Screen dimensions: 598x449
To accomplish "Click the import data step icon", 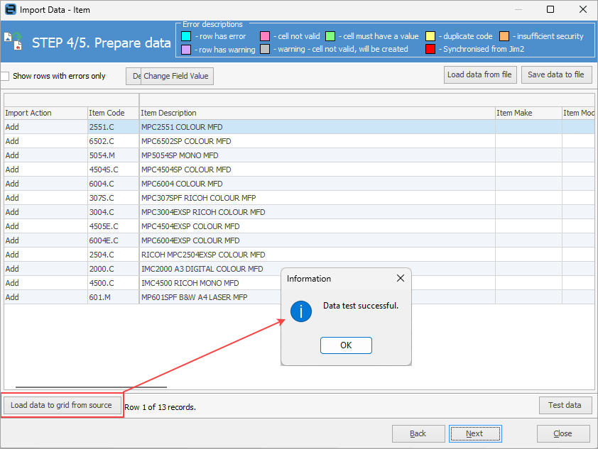I will click(x=13, y=41).
